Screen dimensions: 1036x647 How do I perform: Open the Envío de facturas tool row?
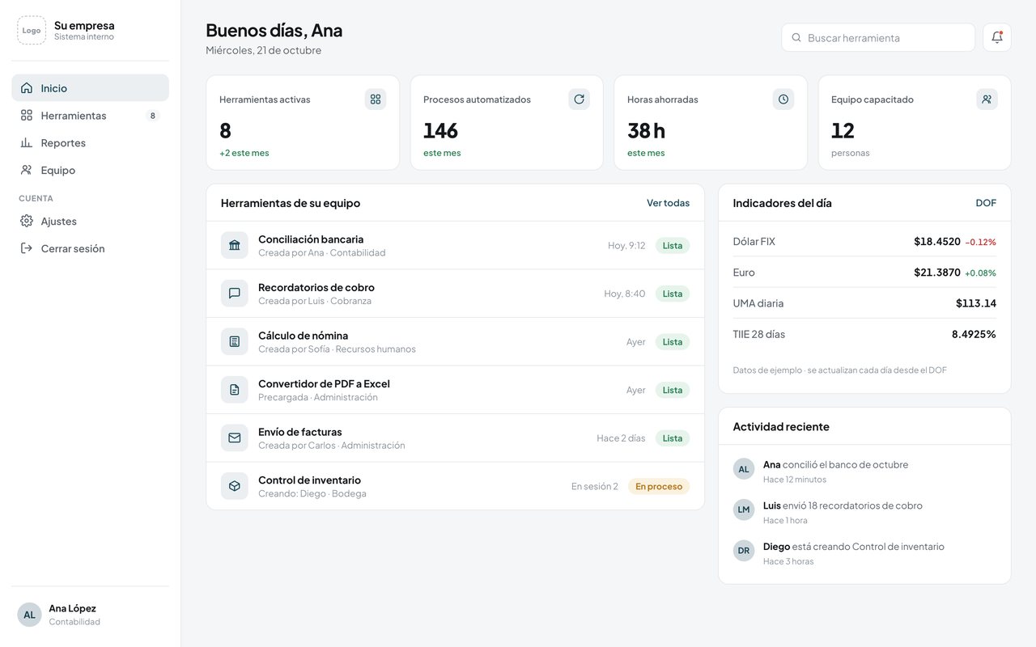pos(455,438)
